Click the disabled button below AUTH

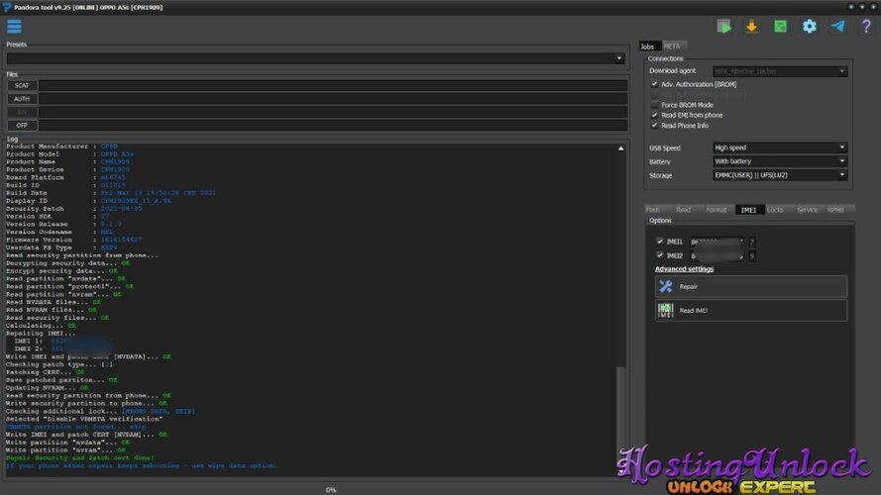point(22,112)
